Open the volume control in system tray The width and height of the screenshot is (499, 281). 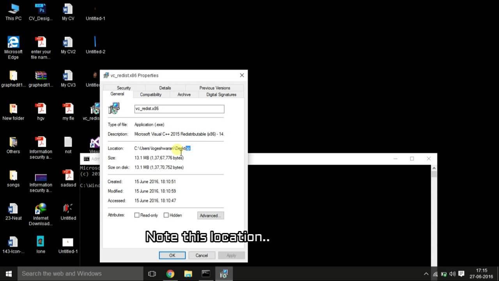point(453,274)
